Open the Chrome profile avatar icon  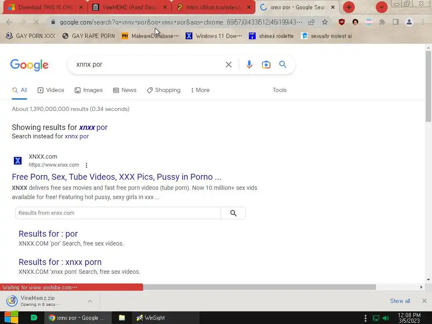(x=409, y=22)
